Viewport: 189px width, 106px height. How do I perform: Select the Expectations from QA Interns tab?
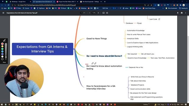[44, 2]
